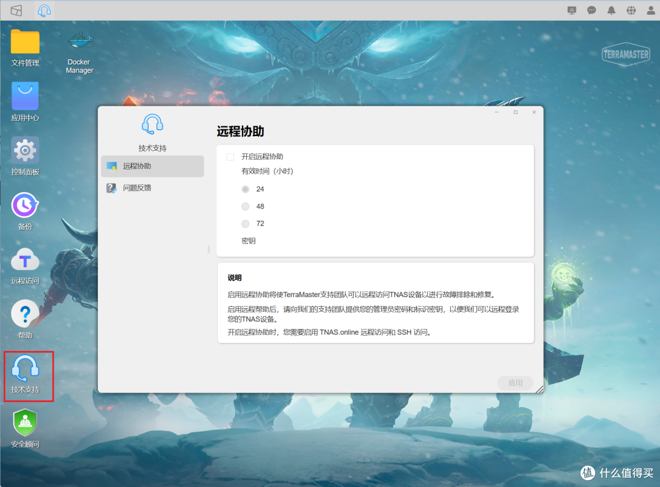Viewport: 660px width, 487px height.
Task: Click the 应用 apply button
Action: click(515, 383)
